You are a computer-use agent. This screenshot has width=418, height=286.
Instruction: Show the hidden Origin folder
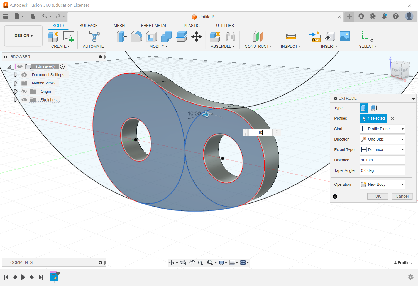coord(24,91)
